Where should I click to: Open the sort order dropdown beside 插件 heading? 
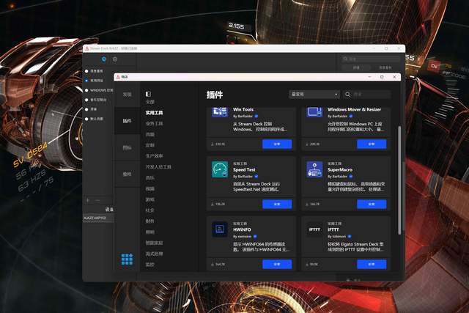click(314, 95)
